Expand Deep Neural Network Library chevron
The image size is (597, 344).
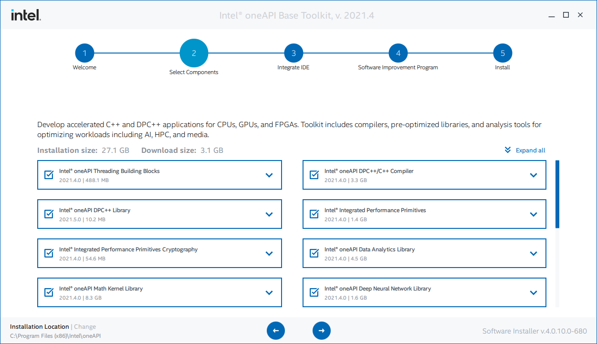[534, 293]
